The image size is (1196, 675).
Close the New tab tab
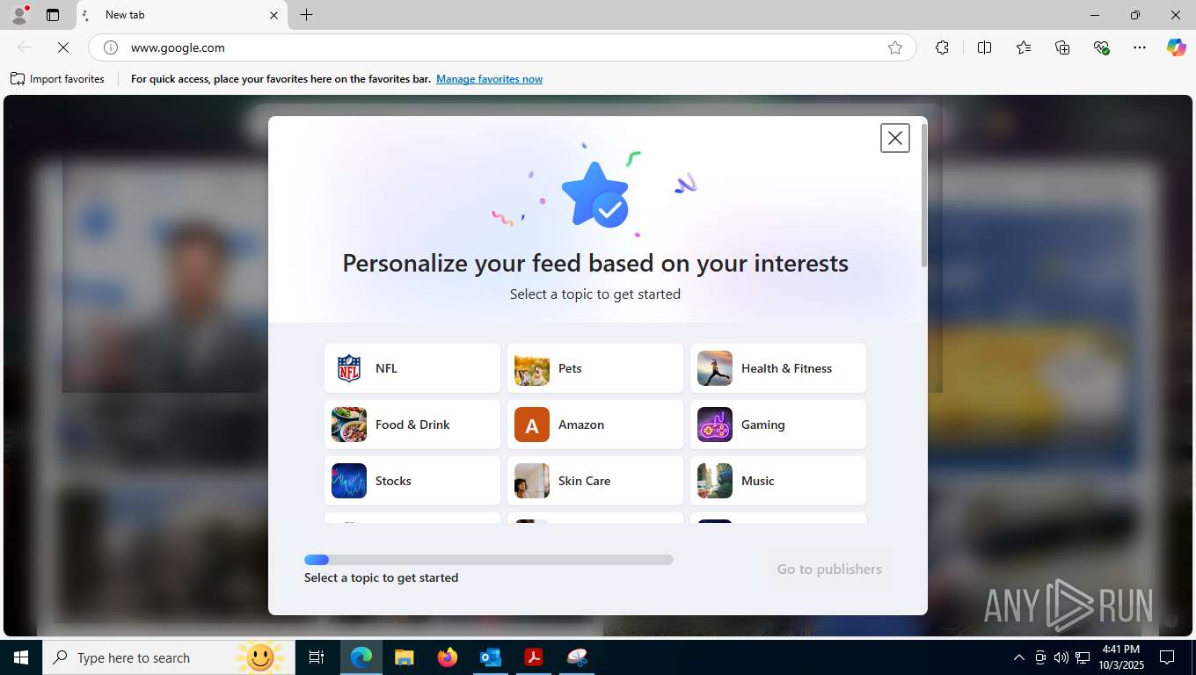click(x=273, y=15)
